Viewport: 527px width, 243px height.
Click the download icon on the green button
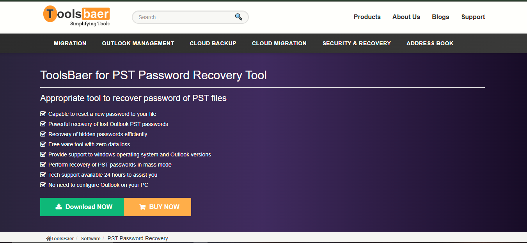click(59, 207)
